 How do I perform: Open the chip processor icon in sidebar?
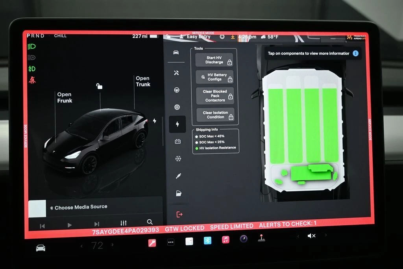point(177,107)
